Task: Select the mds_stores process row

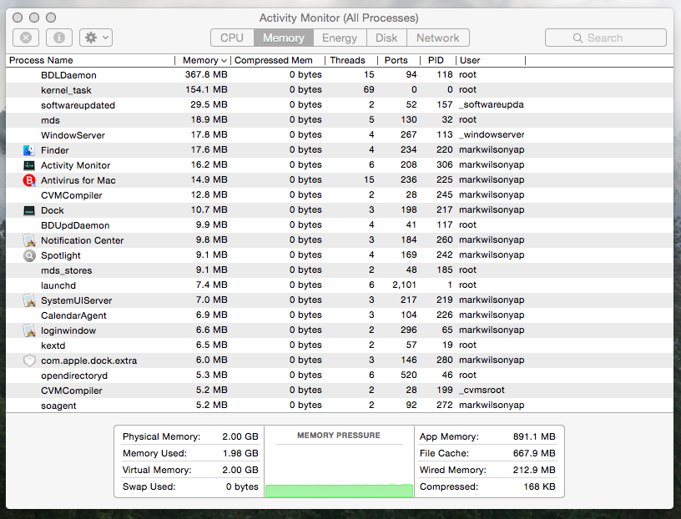Action: pyautogui.click(x=340, y=270)
